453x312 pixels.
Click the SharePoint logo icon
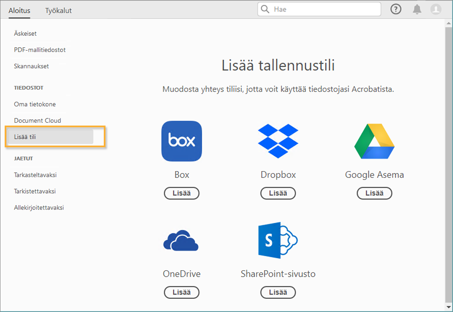pos(278,240)
